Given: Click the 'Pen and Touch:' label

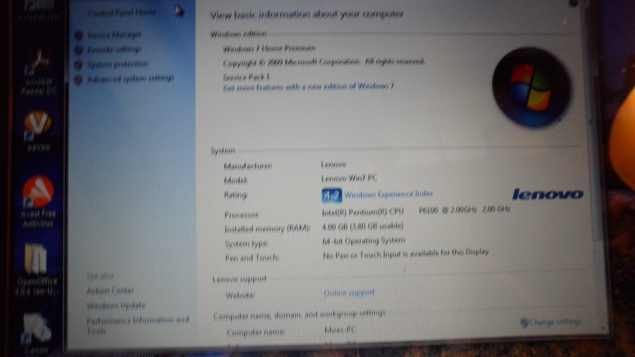Looking at the screenshot, I should (252, 258).
